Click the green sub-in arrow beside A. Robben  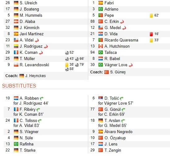[41, 98]
